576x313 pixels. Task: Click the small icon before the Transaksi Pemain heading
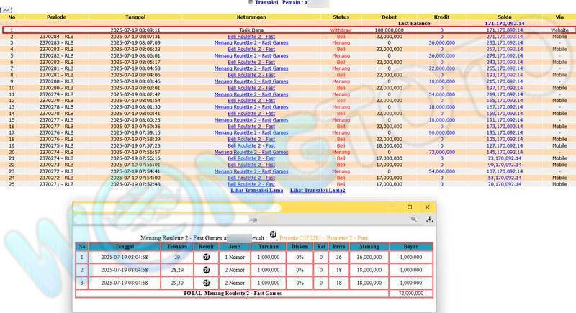[250, 3]
